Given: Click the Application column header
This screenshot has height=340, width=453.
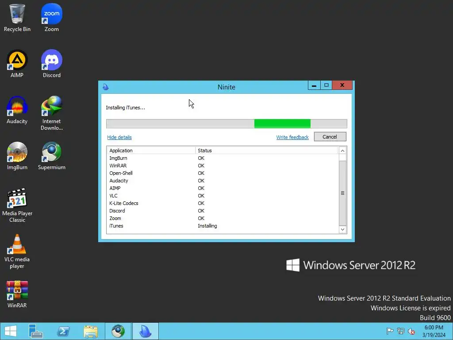Looking at the screenshot, I should [x=151, y=151].
